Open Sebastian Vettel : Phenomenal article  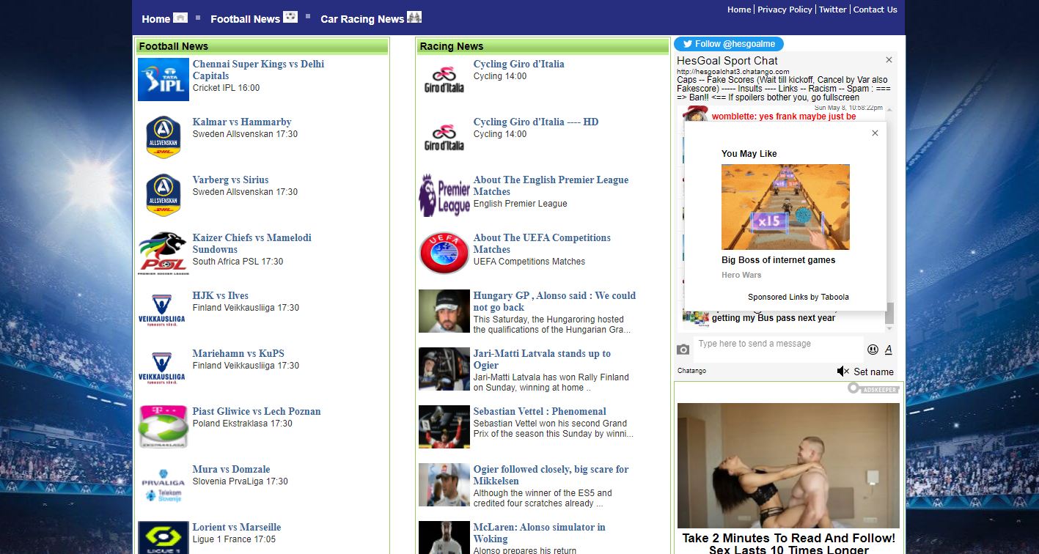tap(540, 411)
